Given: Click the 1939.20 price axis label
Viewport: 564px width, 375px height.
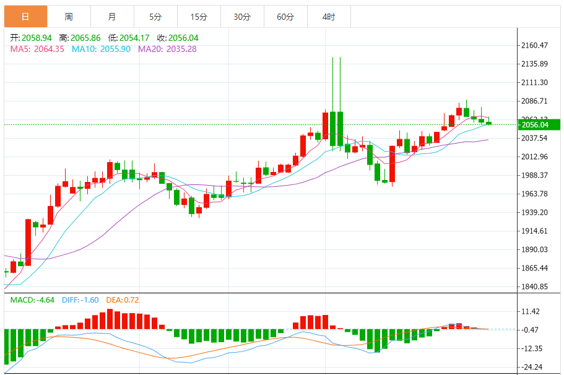Looking at the screenshot, I should (x=534, y=212).
